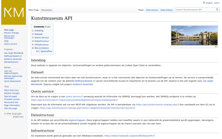The width and height of the screenshot is (222, 139).
Task: Click Printable version
Action: click(x=12, y=99)
